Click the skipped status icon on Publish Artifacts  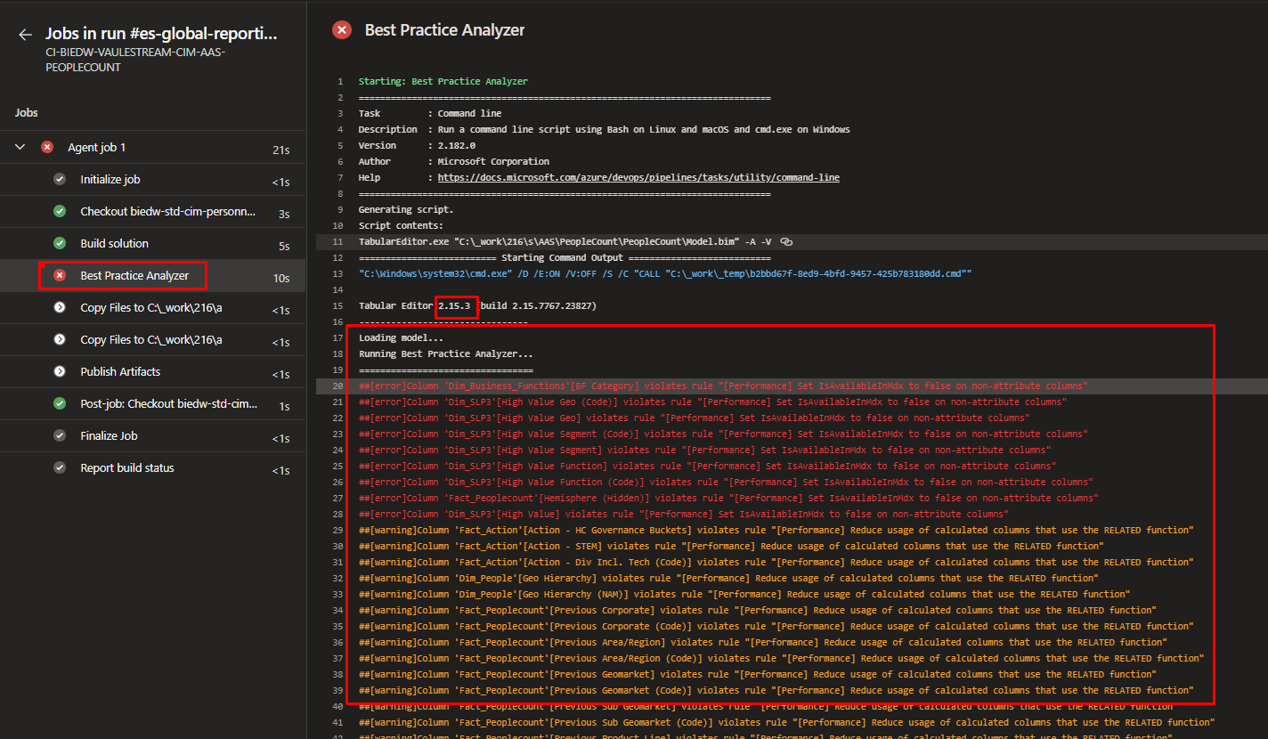pos(59,371)
